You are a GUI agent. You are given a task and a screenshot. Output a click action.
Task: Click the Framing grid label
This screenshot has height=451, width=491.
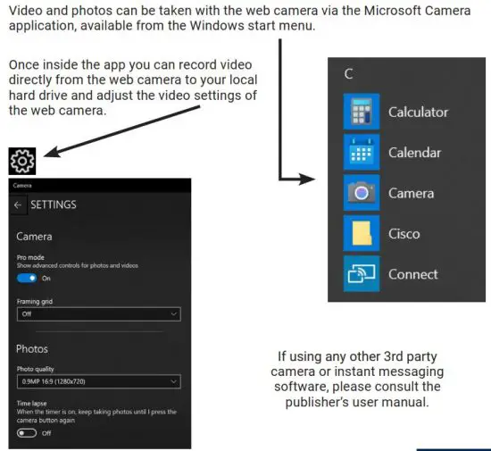(x=35, y=302)
